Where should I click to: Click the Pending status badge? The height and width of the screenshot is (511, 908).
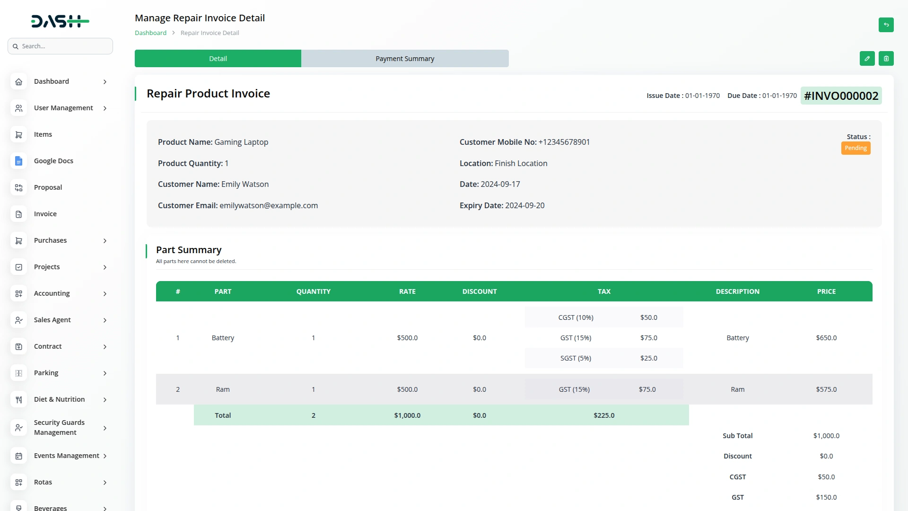856,148
